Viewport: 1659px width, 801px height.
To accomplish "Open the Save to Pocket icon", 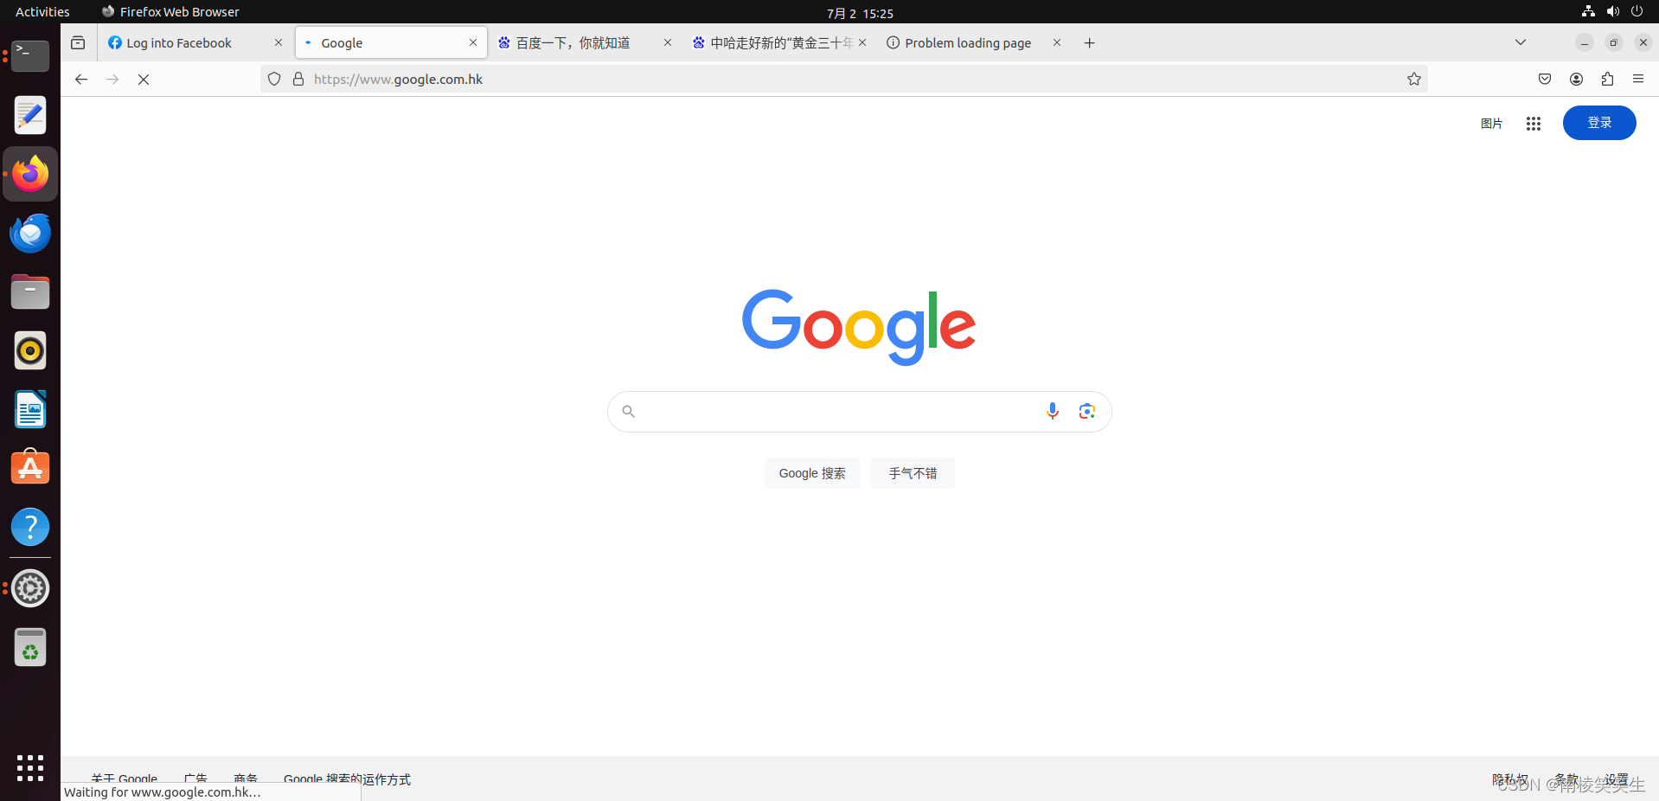I will tap(1545, 79).
